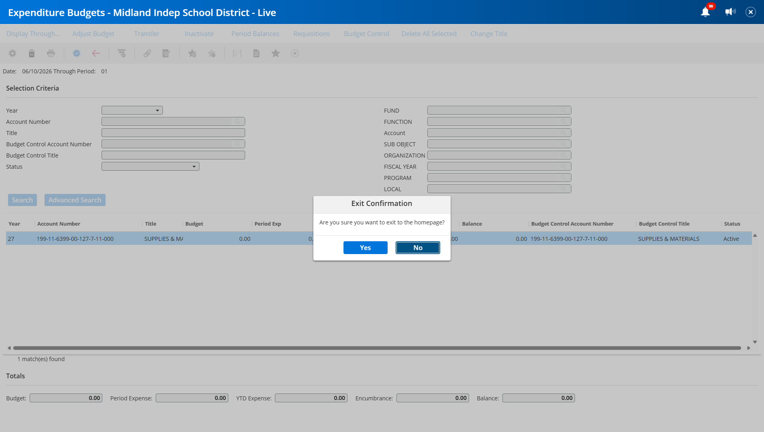Click the Change Title menu item
Viewport: 764px width, 432px height.
pos(489,34)
